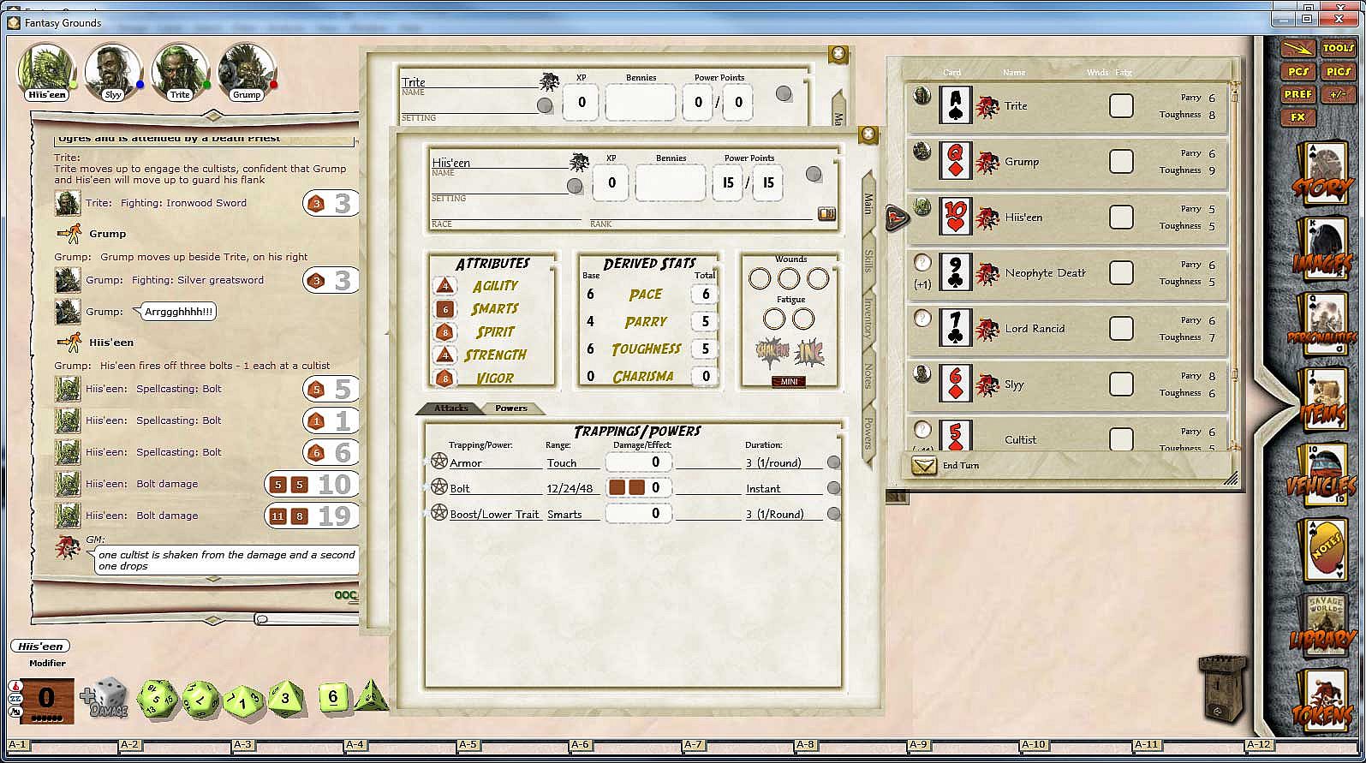Toggle the Incapacitated status icon
Viewport: 1366px width, 763px height.
(x=809, y=352)
